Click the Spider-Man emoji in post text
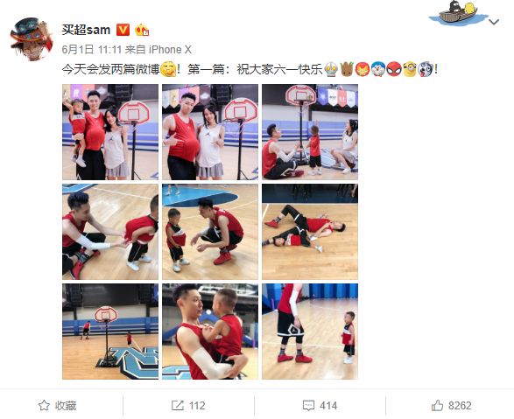This screenshot has height=419, width=514. point(394,69)
